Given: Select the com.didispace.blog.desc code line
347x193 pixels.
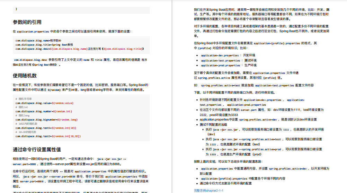Looking at the screenshot, I should tap(80, 49).
